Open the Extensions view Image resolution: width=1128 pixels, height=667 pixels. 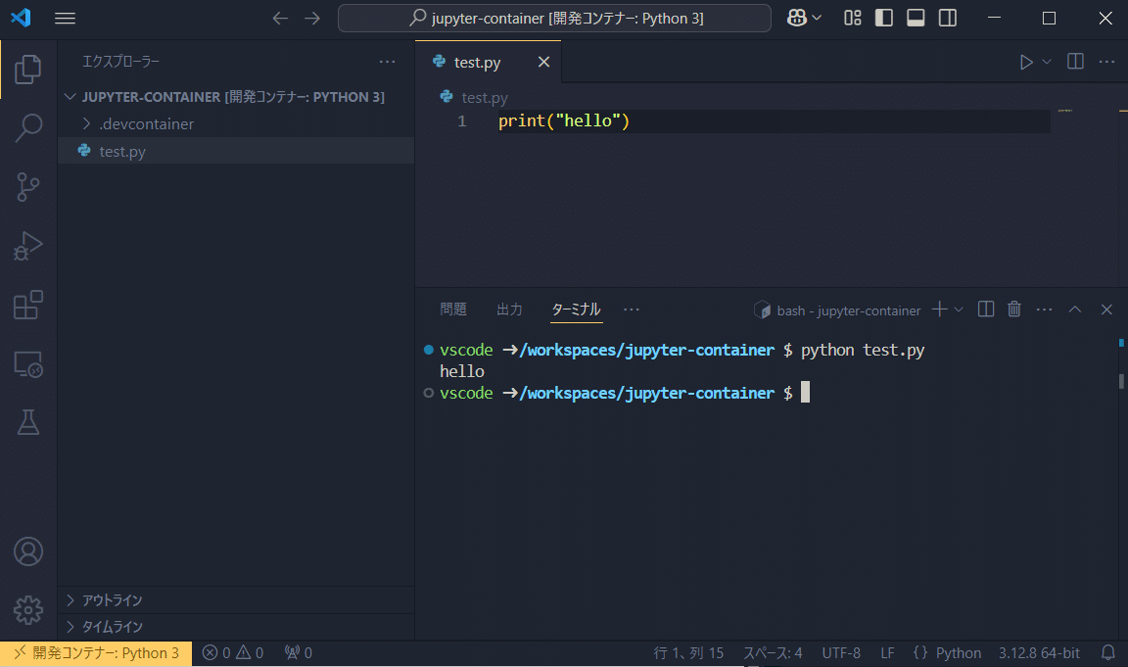[28, 306]
